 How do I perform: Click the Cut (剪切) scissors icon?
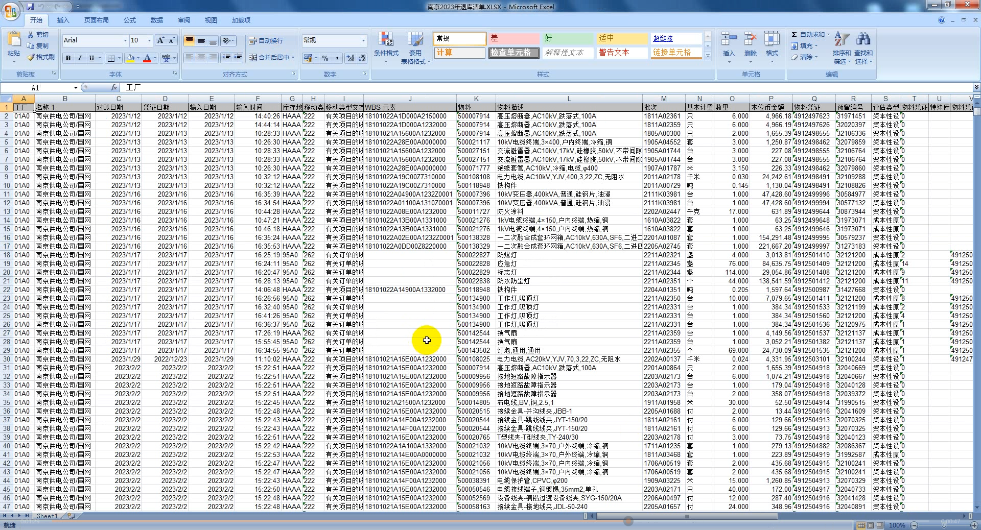coord(31,35)
